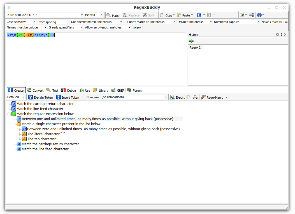Click the printer icon on the Create toolbar

(195, 97)
